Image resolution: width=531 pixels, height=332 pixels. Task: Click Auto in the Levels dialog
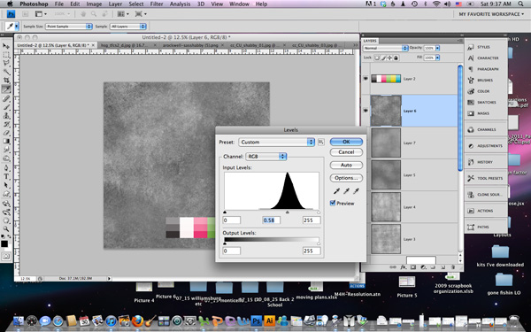click(346, 165)
